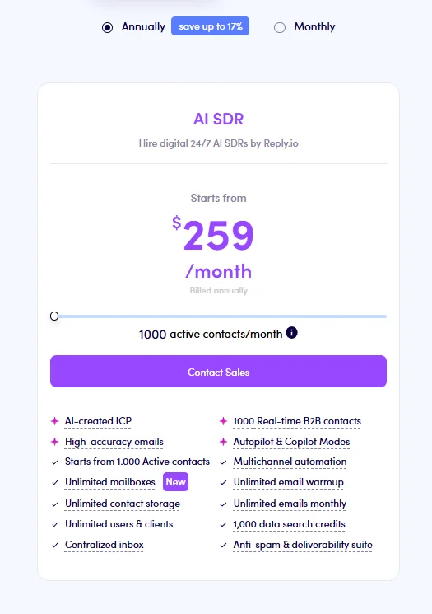Click the New badge beside Unlimited mailboxes
The height and width of the screenshot is (614, 432).
(x=175, y=482)
